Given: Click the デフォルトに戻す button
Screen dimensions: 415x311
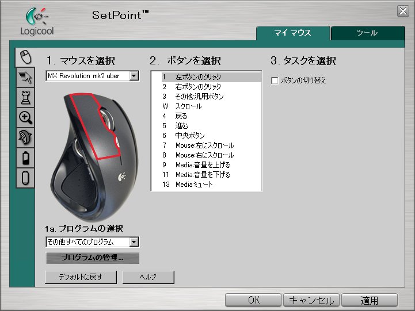Looking at the screenshot, I should (81, 277).
